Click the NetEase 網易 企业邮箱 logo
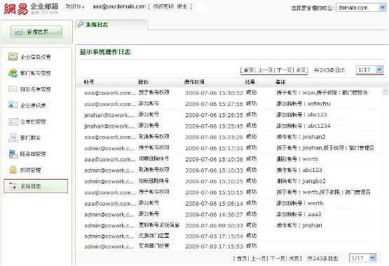Viewport: 389px width, 266px height. click(x=32, y=8)
